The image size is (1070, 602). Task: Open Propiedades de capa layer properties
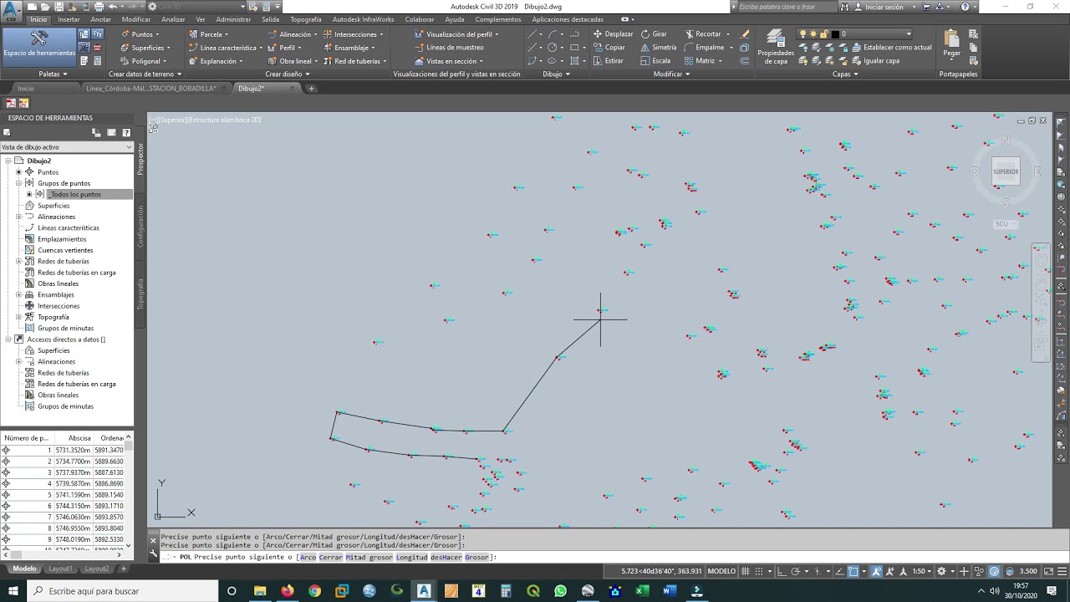point(775,47)
